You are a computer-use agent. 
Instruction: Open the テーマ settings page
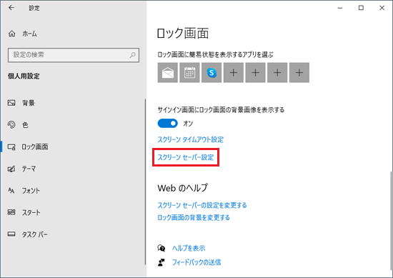[x=29, y=169]
